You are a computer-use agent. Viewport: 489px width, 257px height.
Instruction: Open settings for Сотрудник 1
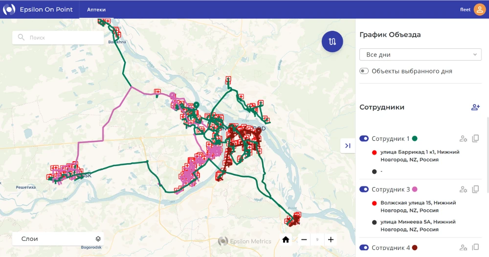464,139
